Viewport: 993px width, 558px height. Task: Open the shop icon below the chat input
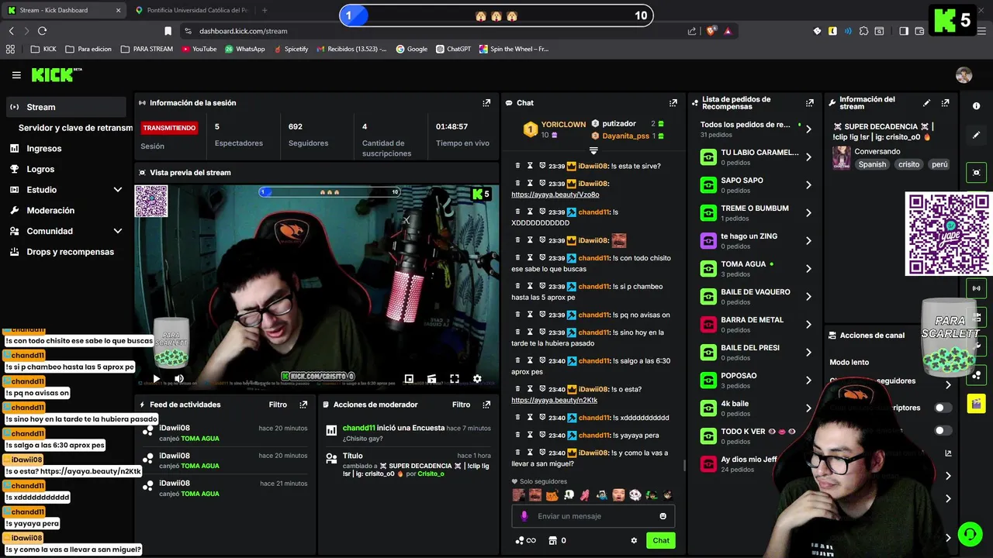[552, 540]
